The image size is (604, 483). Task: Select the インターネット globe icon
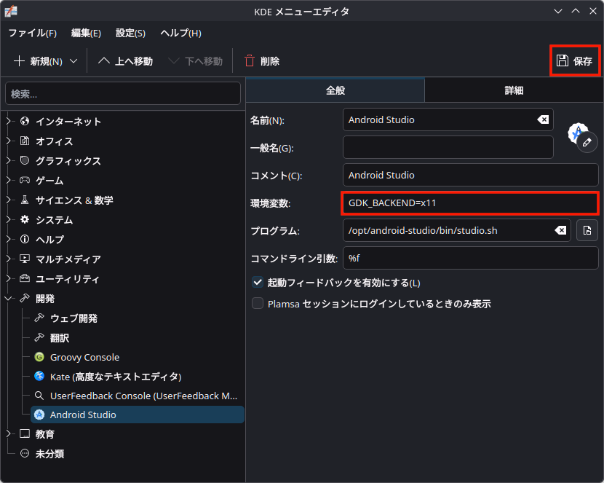[25, 121]
